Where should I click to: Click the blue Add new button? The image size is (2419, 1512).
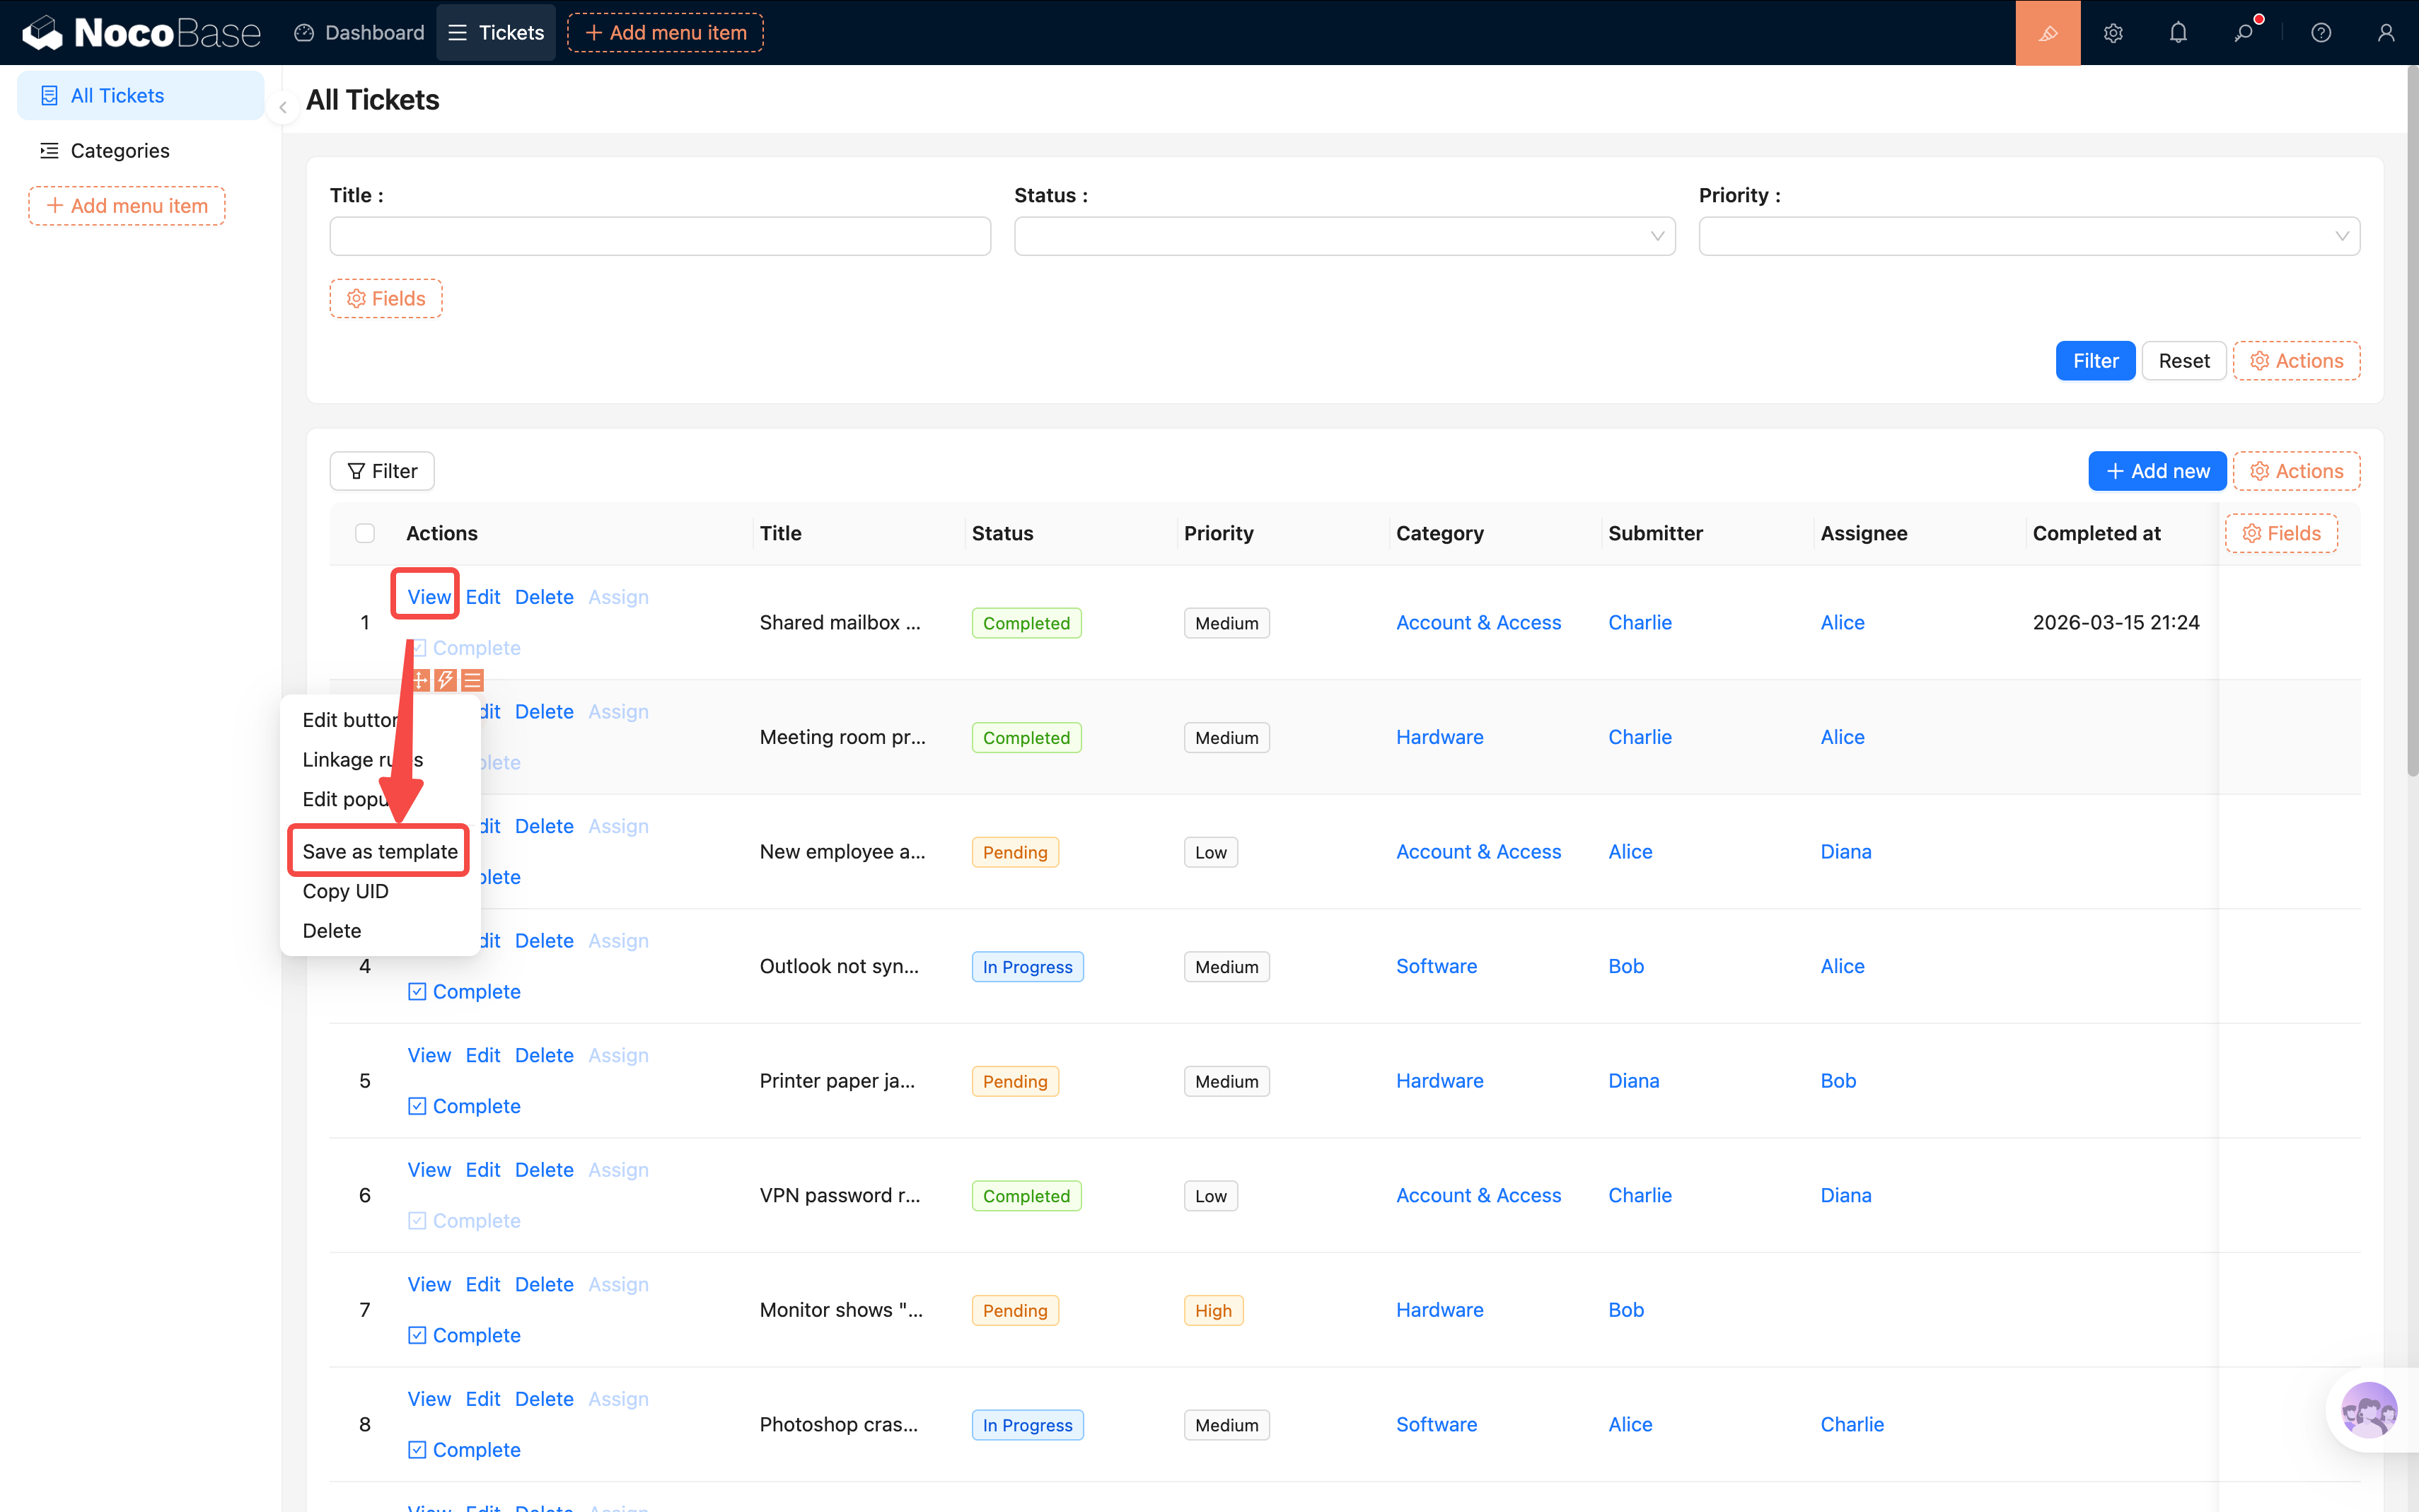click(2157, 471)
